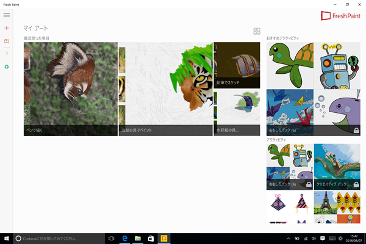Open the クリエイティブ パック sea turtle tile
Viewport: 366px width, 244px height.
(337, 166)
